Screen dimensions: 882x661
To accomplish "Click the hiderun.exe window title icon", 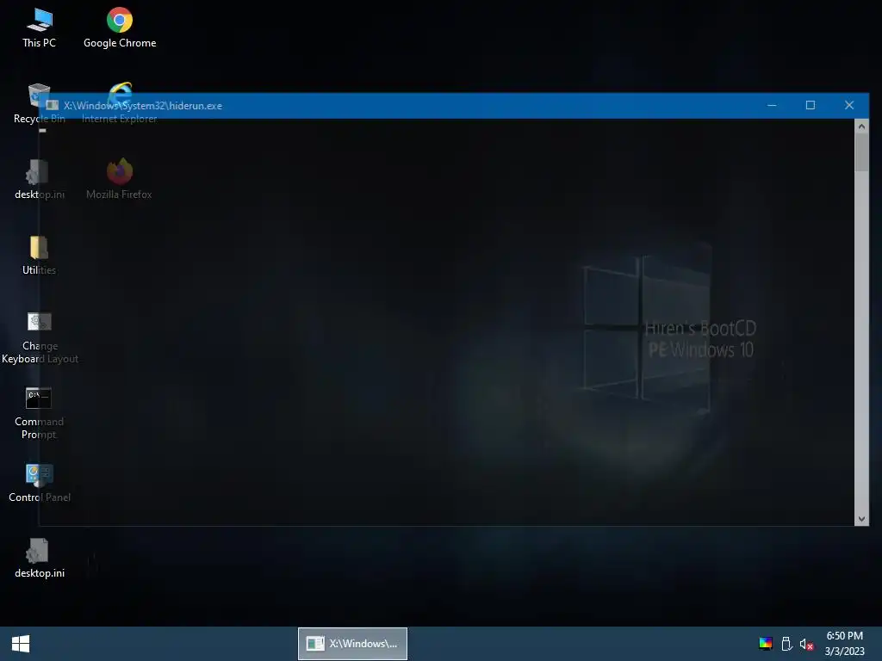I will click(x=53, y=105).
